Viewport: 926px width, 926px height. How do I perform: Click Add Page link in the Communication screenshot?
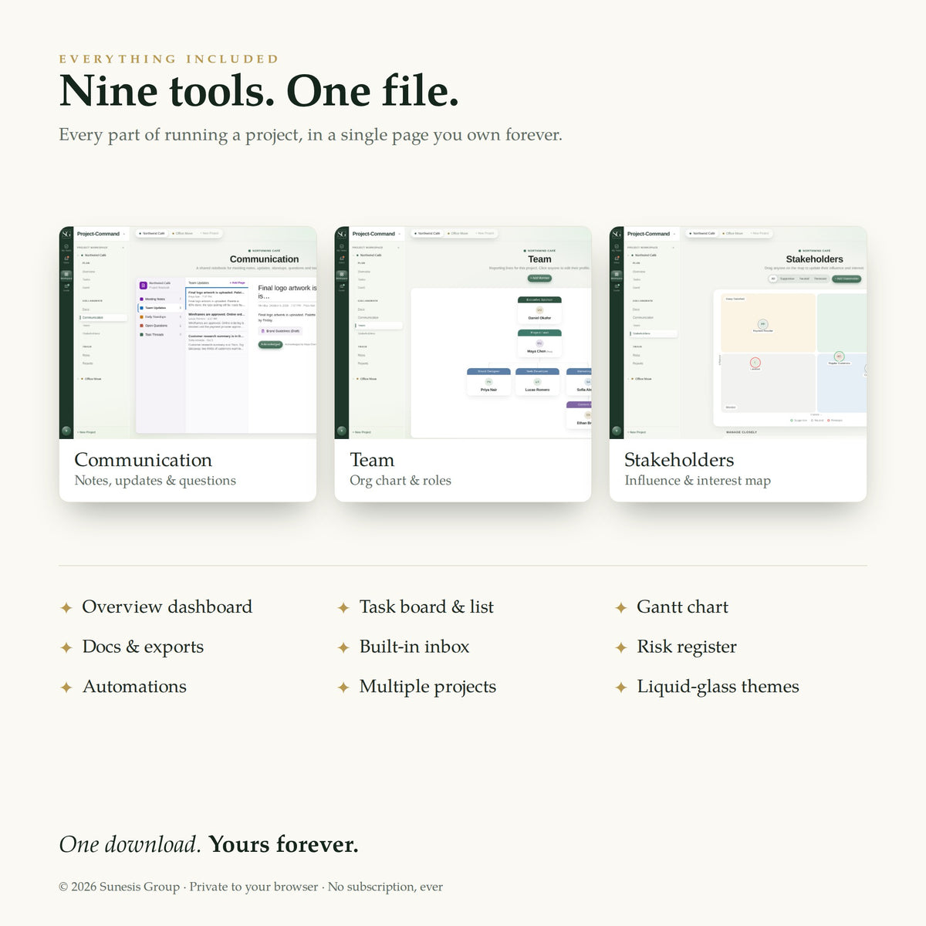point(237,282)
